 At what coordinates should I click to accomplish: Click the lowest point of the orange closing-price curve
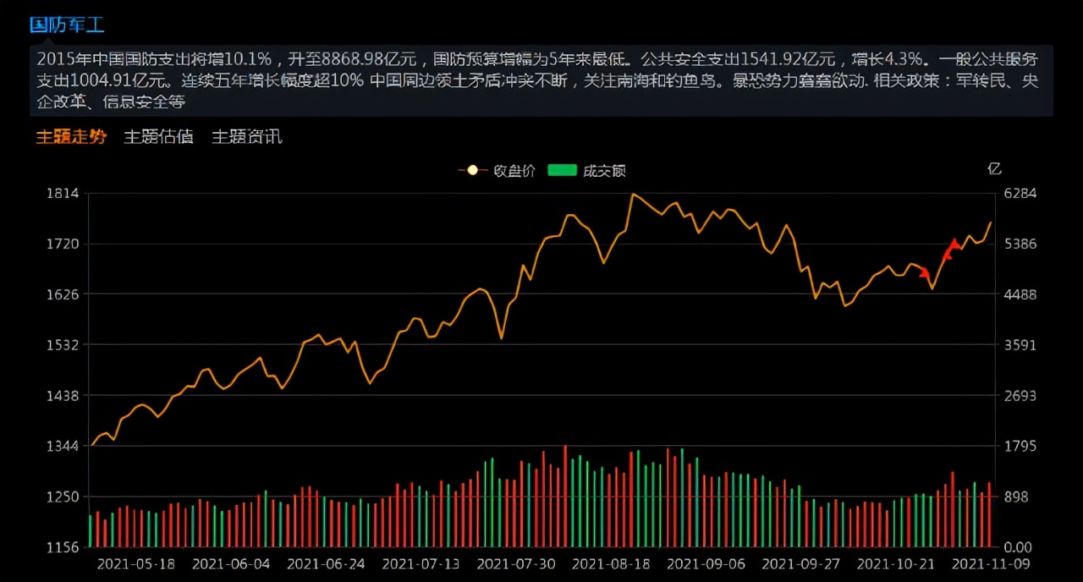93,446
